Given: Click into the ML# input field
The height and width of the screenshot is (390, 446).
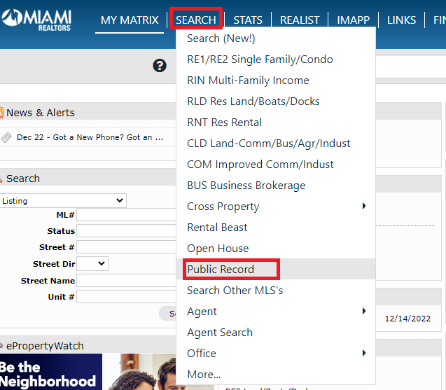Looking at the screenshot, I should coord(126,215).
